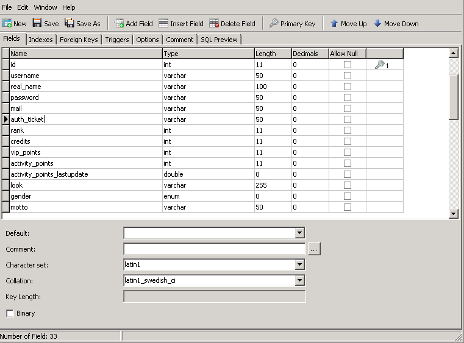This screenshot has width=464, height=343.
Task: Click the Save As toolbar icon
Action: [70, 24]
